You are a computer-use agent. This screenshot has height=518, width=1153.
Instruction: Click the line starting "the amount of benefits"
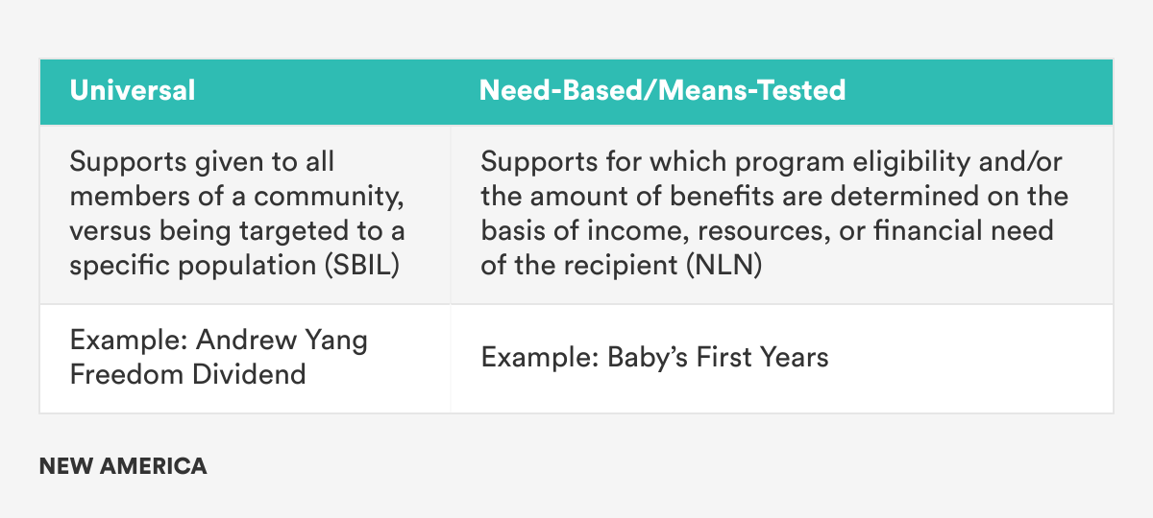click(774, 198)
